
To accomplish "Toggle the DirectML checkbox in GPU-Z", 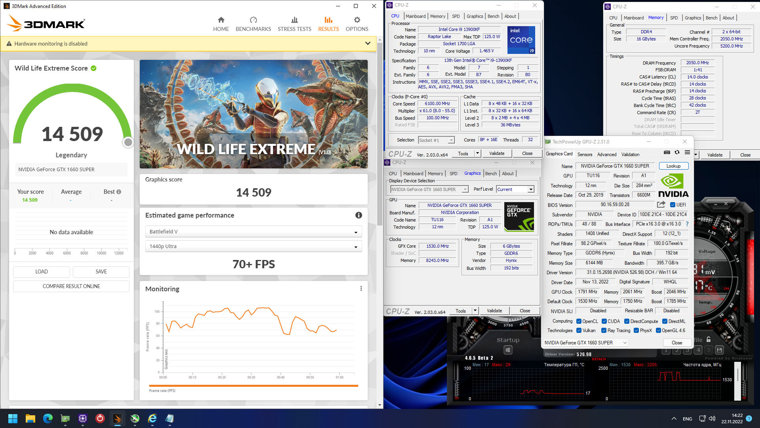I will (665, 321).
